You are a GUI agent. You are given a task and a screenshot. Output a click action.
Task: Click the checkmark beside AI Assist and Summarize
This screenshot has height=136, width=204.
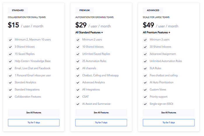pos(78,104)
